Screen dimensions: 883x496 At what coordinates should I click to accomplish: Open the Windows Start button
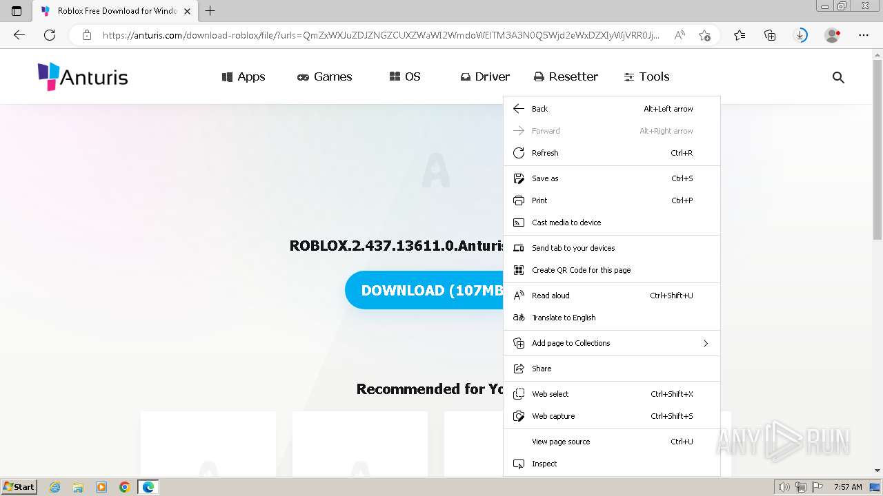[x=19, y=487]
